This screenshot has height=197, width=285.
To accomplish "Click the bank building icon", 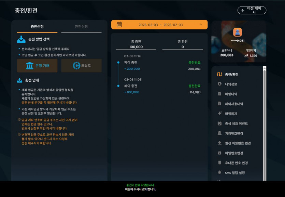I will (30, 66).
